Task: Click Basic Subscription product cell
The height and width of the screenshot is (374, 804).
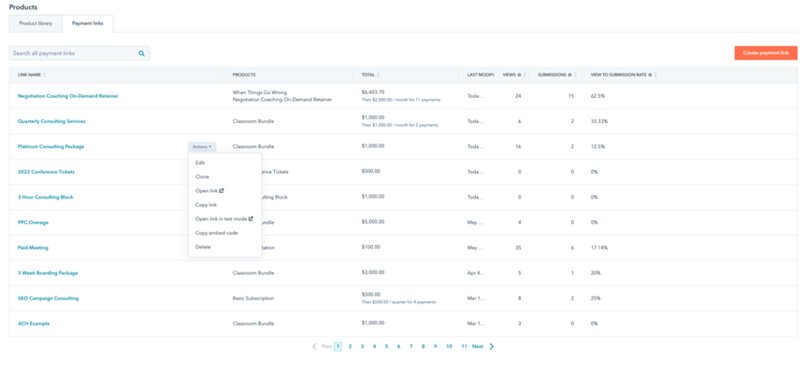Action: pos(253,298)
